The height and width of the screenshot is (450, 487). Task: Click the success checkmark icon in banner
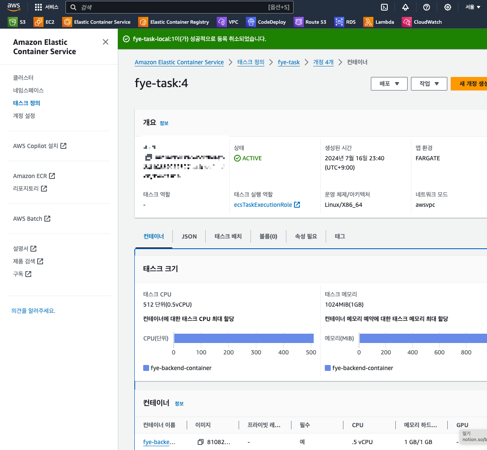coord(126,39)
